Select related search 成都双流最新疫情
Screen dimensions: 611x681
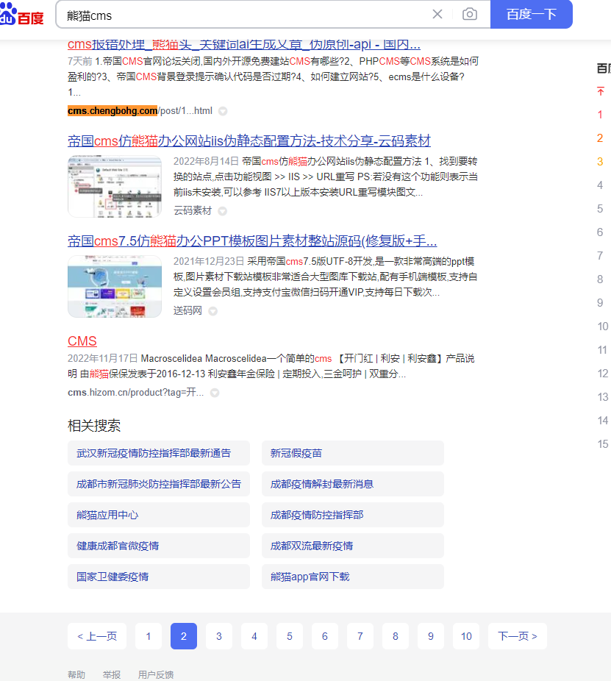click(x=353, y=546)
